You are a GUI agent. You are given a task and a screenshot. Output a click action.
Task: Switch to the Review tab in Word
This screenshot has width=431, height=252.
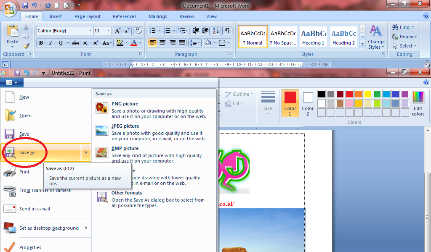187,16
